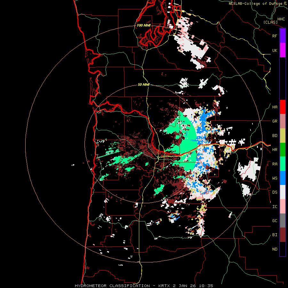Click the magenta UK legend color swatch
This screenshot has width=288, height=288.
[283, 50]
